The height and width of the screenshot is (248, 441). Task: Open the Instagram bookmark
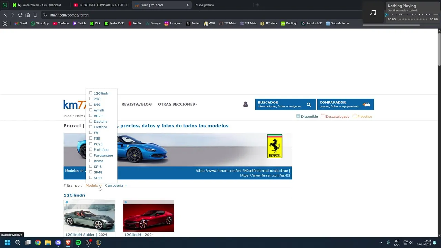[173, 23]
